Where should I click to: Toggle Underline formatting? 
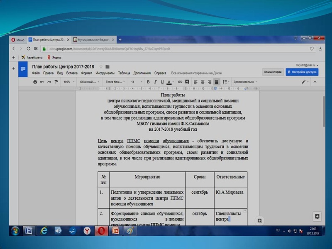[162, 82]
